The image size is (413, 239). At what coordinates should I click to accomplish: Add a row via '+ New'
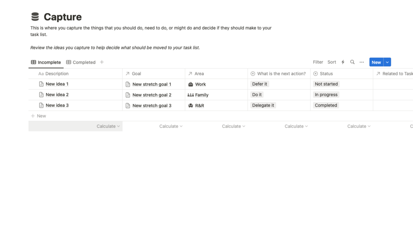39,116
